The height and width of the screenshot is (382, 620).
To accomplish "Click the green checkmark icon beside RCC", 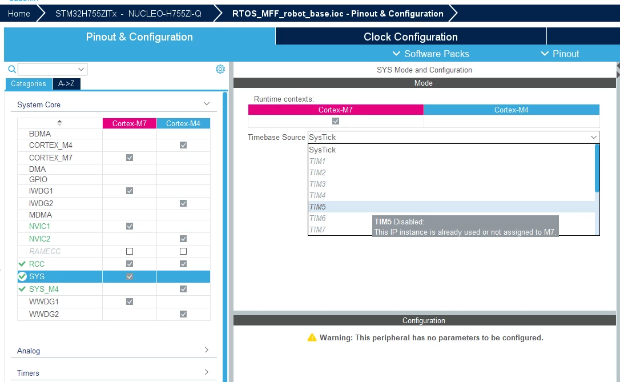I will pos(22,264).
